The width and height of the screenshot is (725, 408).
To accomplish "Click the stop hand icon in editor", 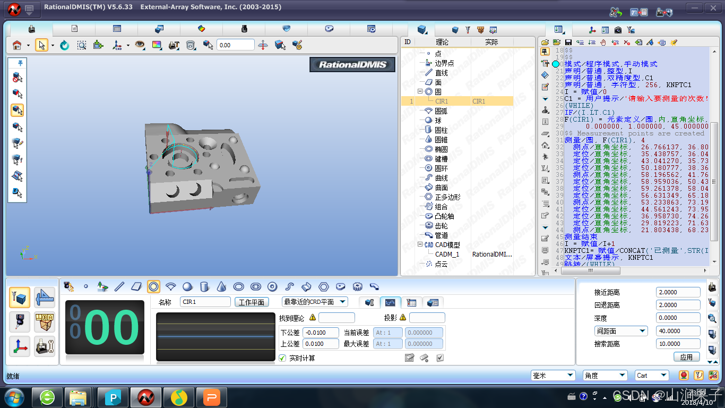I will (603, 42).
